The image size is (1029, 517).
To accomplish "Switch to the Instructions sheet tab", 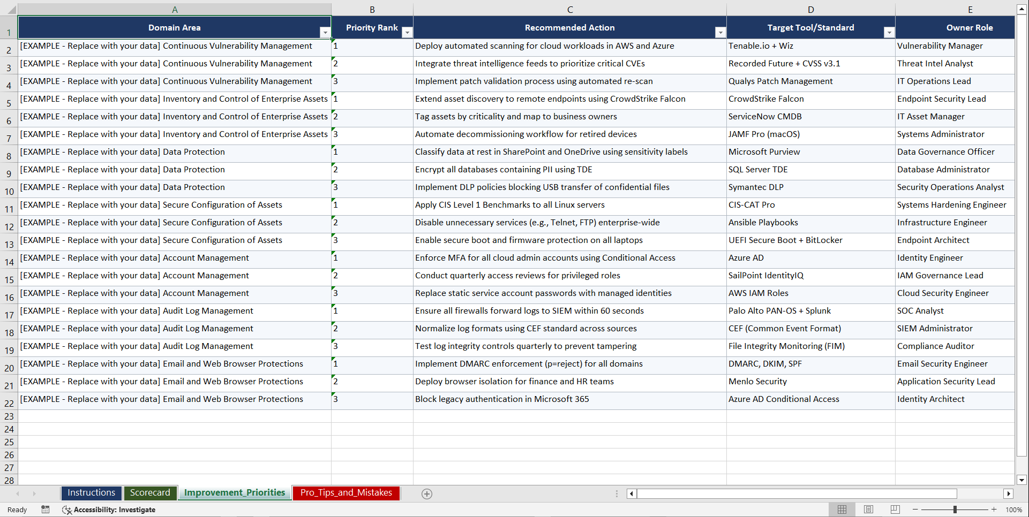I will pos(91,492).
